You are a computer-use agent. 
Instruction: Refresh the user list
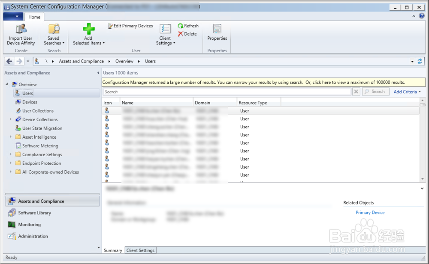tap(188, 26)
